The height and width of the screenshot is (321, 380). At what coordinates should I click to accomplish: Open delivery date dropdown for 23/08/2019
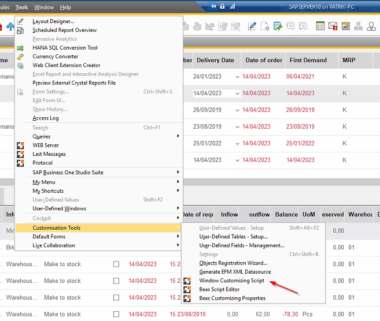coord(237,127)
